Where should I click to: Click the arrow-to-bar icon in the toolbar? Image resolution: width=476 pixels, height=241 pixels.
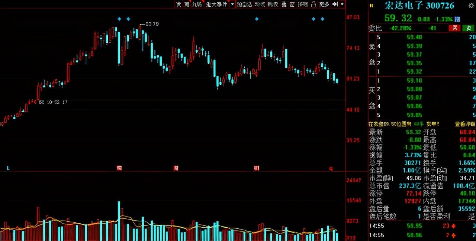[x=335, y=4]
